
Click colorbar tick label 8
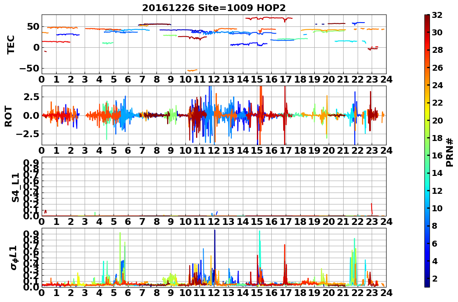[x=435, y=226]
